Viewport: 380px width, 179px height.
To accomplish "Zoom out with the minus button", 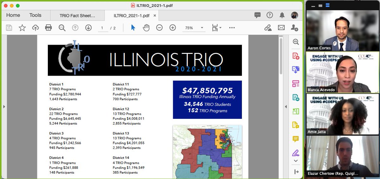I will (x=159, y=28).
